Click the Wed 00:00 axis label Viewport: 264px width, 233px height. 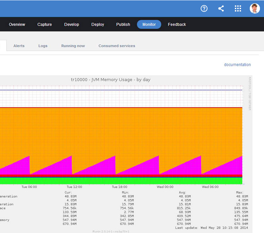pos(165,187)
